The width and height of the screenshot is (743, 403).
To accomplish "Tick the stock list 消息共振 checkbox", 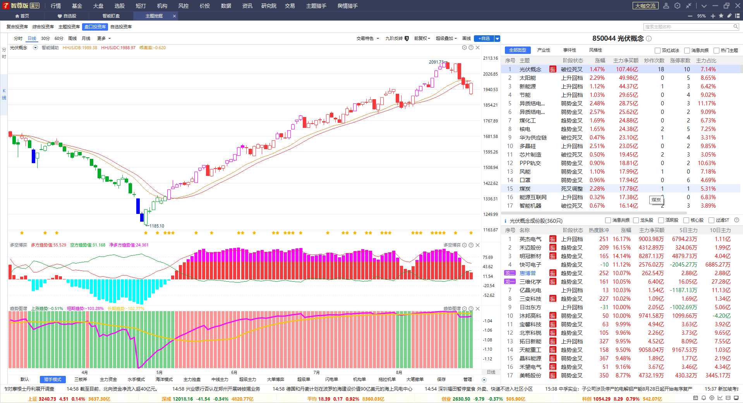I will click(608, 220).
